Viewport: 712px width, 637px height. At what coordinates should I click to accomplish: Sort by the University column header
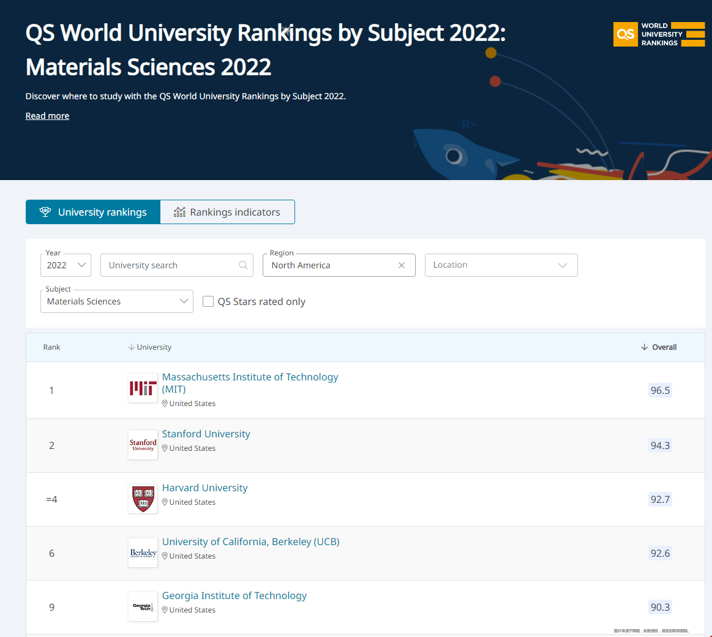click(150, 347)
